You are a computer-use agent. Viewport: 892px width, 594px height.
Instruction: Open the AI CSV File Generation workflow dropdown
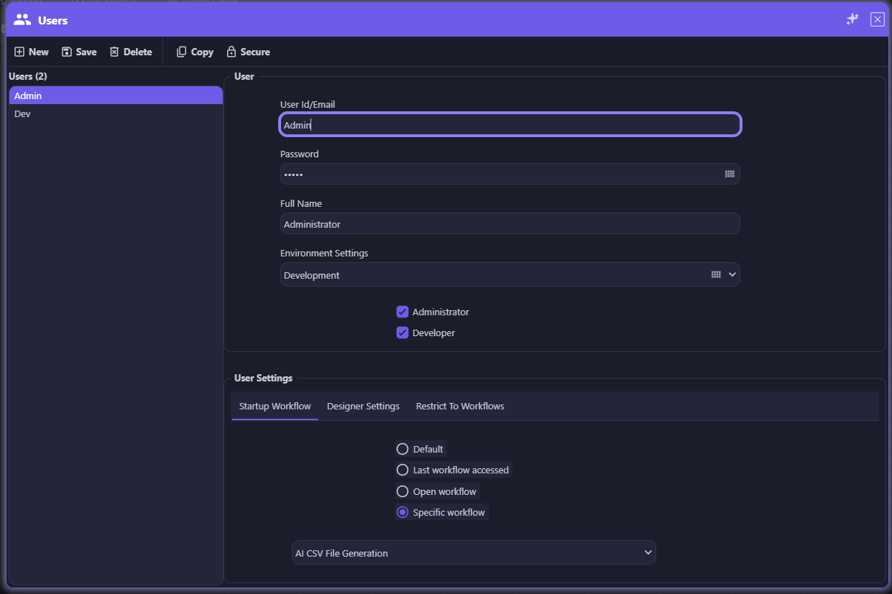[474, 552]
